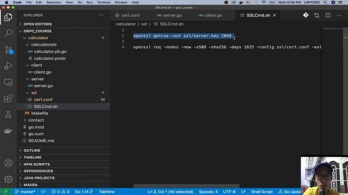Image resolution: width=348 pixels, height=195 pixels.
Task: Expand the JAVA PROJECTS section
Action: tap(64, 178)
